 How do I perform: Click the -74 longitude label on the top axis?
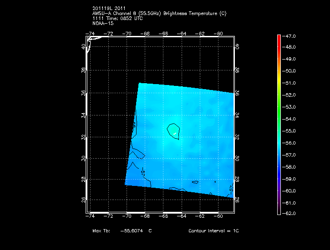91,34
